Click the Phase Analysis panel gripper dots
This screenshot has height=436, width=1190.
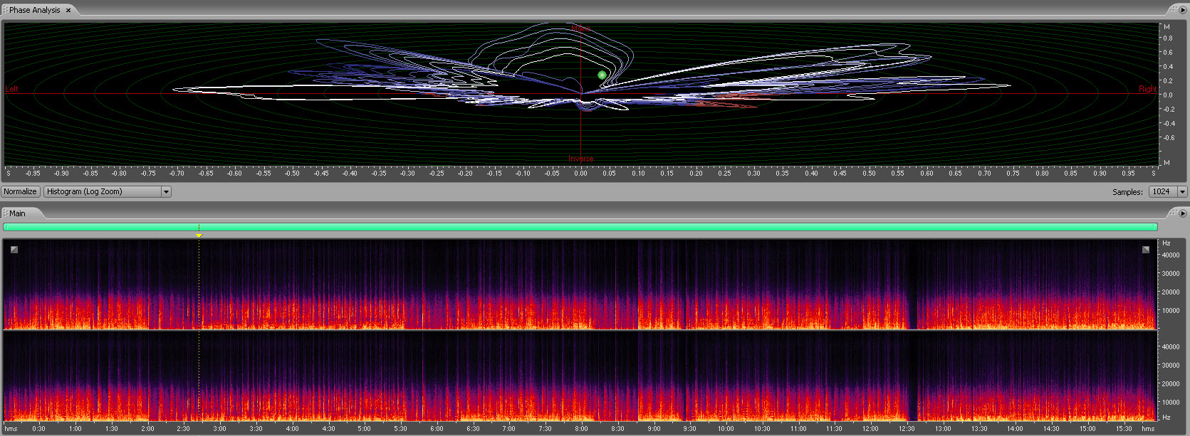(5, 10)
